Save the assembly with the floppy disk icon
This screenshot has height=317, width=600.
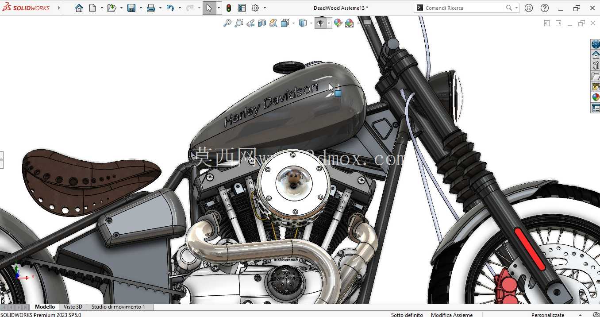(x=131, y=8)
